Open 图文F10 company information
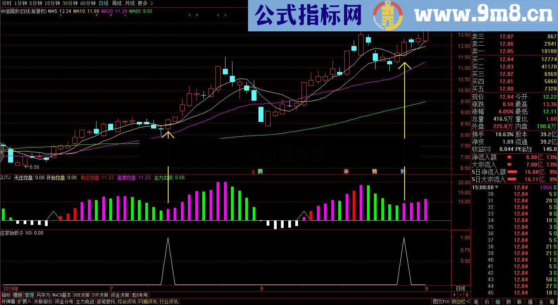Viewport: 558px width, 305px height. coord(441,302)
